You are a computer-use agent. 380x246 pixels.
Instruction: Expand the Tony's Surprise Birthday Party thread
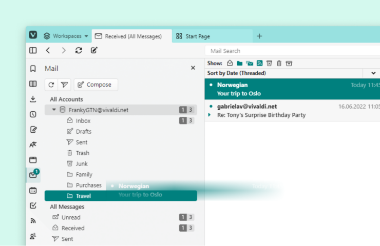pyautogui.click(x=210, y=115)
